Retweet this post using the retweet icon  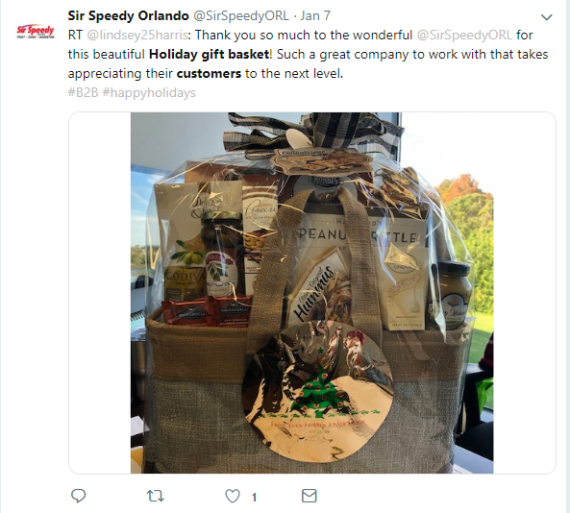pyautogui.click(x=156, y=496)
